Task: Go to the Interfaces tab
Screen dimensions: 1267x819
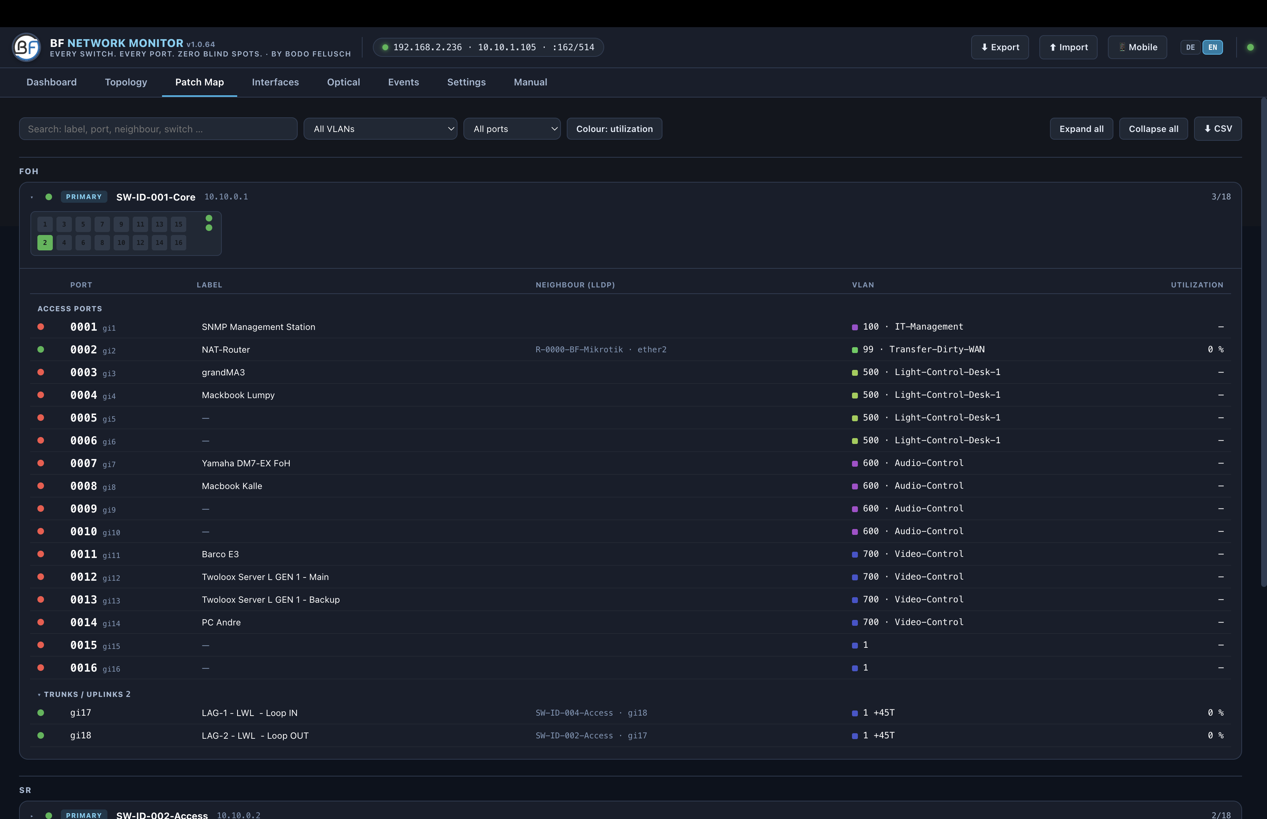Action: click(275, 82)
